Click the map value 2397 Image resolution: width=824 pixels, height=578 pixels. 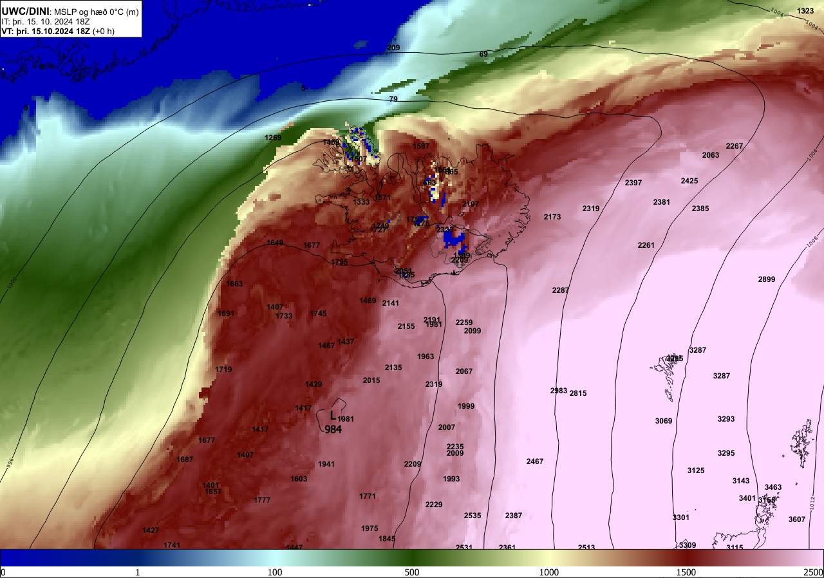[633, 183]
